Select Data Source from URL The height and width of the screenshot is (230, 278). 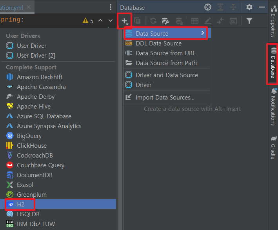(x=167, y=53)
